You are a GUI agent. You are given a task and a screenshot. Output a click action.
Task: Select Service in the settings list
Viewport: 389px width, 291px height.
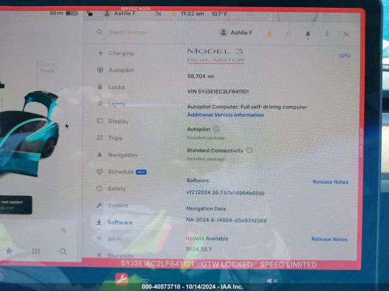(112, 206)
